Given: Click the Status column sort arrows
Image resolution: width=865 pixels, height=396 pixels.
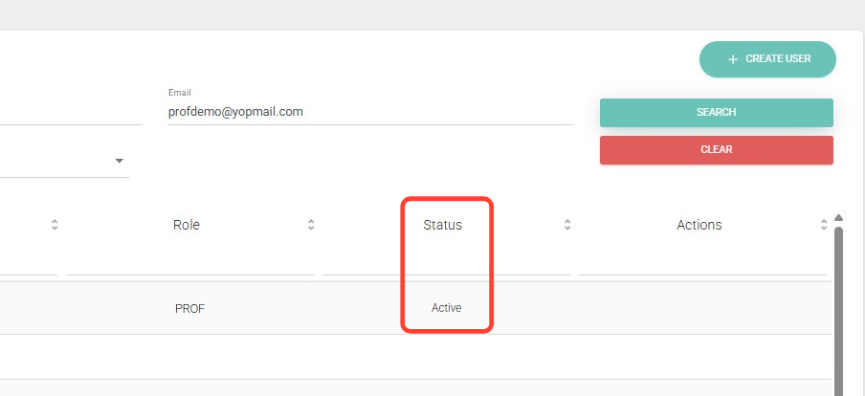Looking at the screenshot, I should (x=567, y=226).
